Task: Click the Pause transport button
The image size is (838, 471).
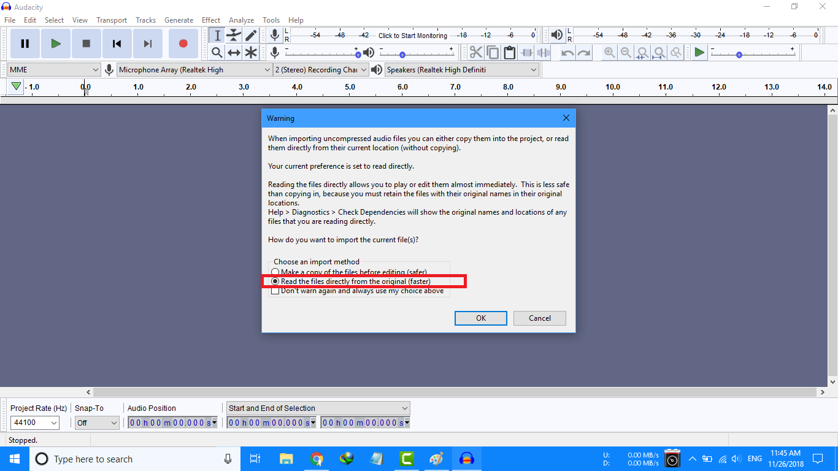Action: [x=25, y=44]
